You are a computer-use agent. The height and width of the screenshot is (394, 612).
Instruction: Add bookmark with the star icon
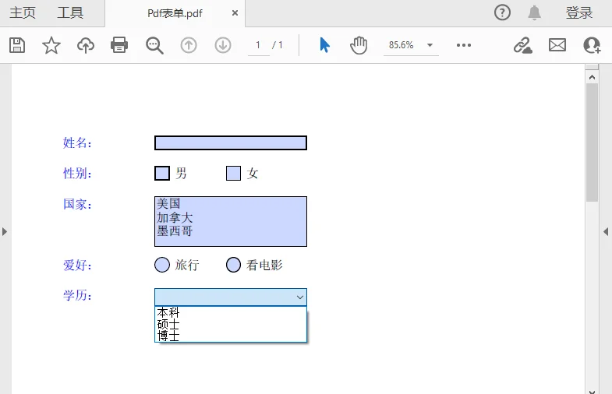(x=51, y=45)
